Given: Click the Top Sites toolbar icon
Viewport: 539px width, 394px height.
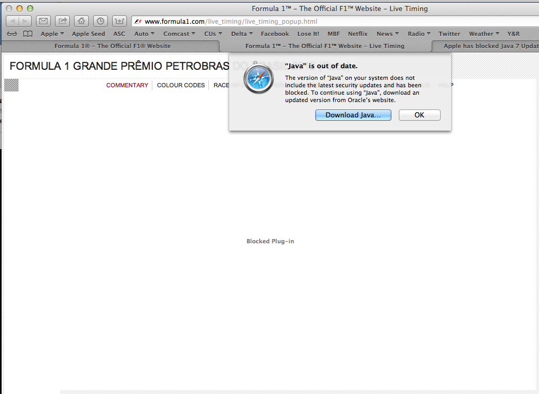Looking at the screenshot, I should [x=120, y=21].
